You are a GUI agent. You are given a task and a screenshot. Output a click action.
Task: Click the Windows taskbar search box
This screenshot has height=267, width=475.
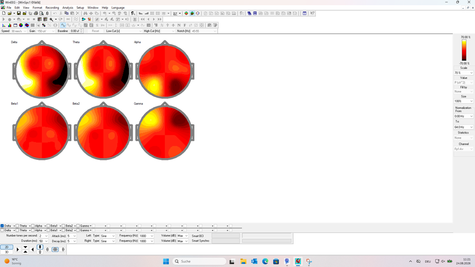click(x=199, y=261)
